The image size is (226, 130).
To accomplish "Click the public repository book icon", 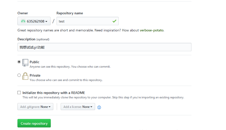I will tap(25, 63).
